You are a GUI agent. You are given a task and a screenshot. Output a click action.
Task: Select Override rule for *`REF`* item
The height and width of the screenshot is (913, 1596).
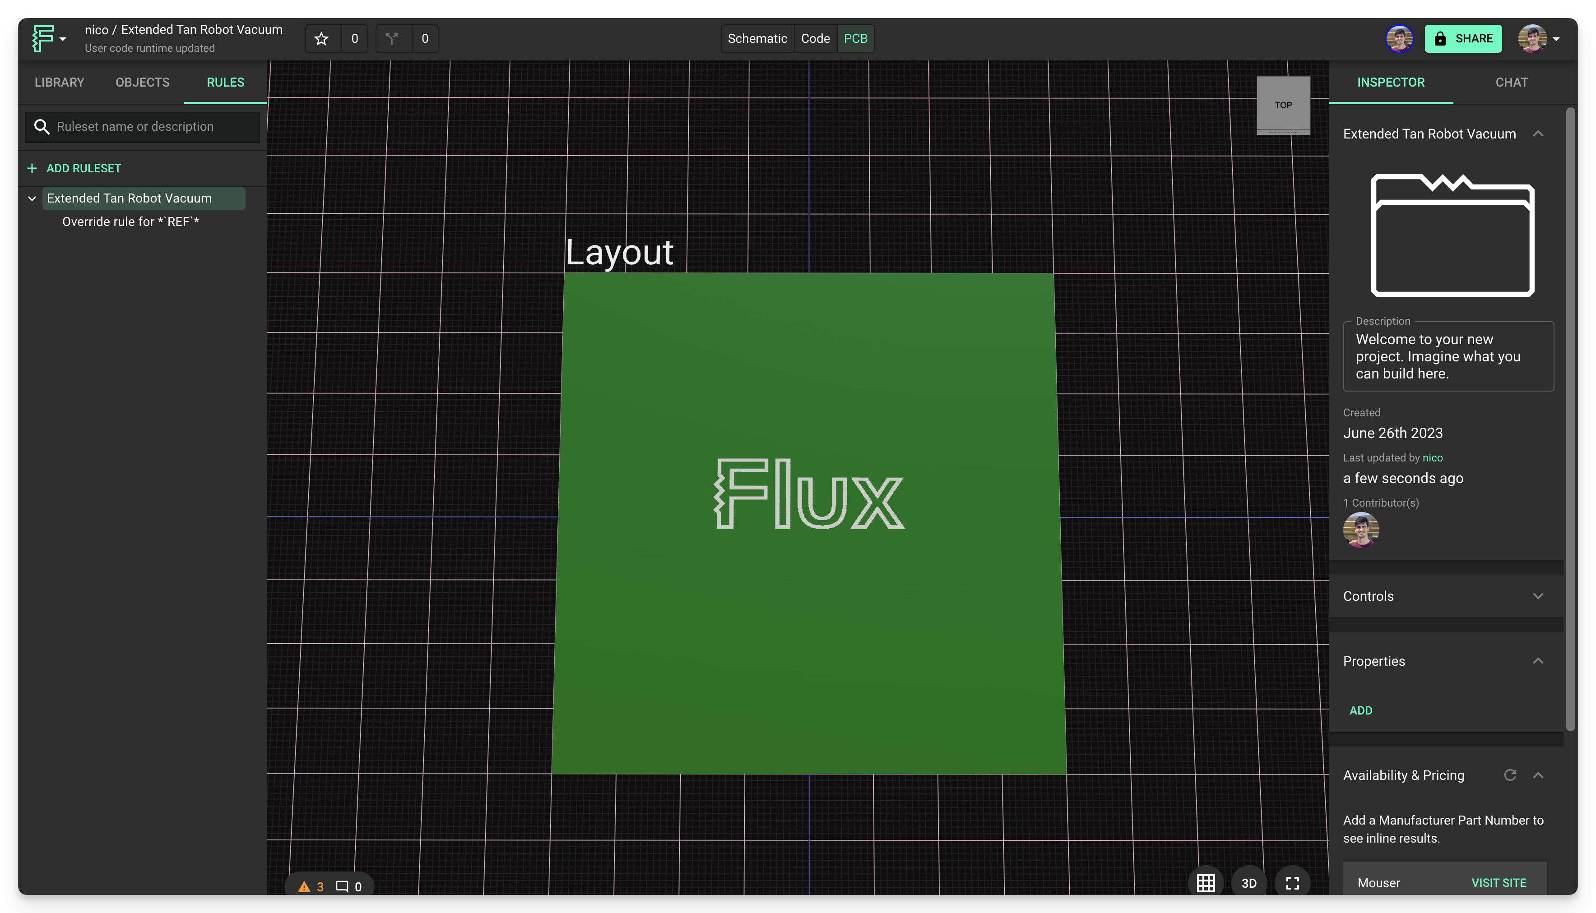(x=130, y=221)
